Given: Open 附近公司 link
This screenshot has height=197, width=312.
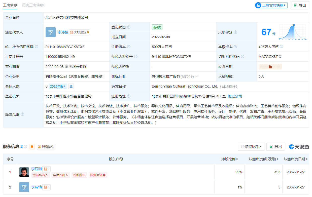Looking at the screenshot, I should tap(235, 96).
